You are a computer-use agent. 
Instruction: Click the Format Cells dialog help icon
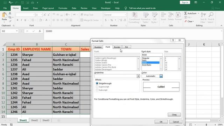tap(173, 40)
